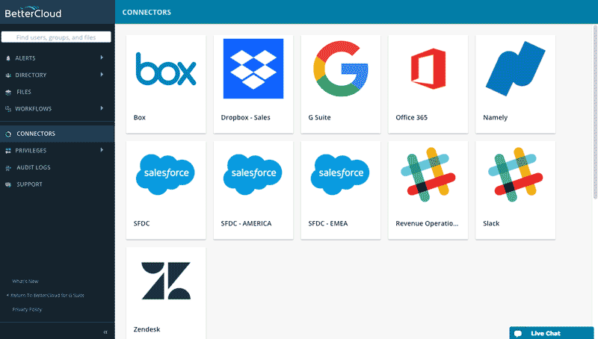Click the Support sidebar icon

pos(8,184)
